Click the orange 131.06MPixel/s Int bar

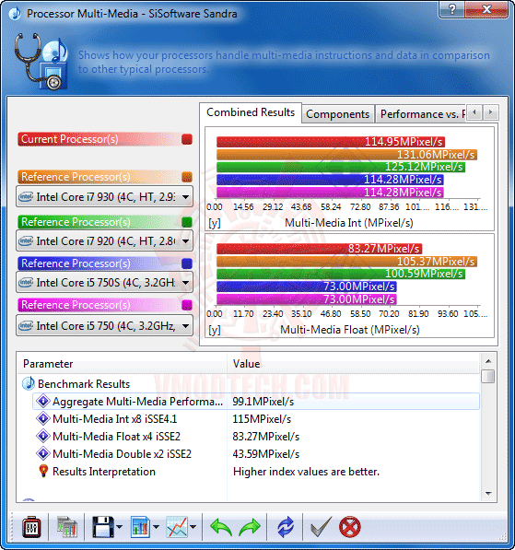click(x=346, y=155)
